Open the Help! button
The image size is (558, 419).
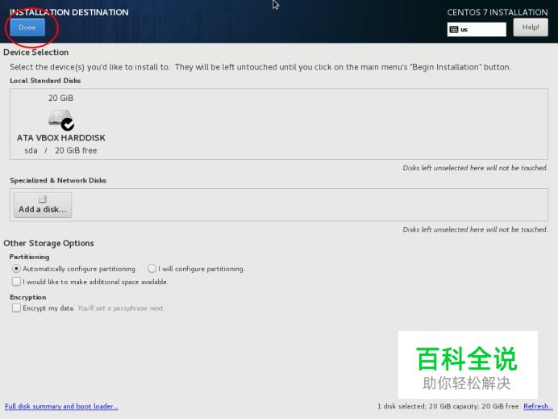pyautogui.click(x=531, y=27)
